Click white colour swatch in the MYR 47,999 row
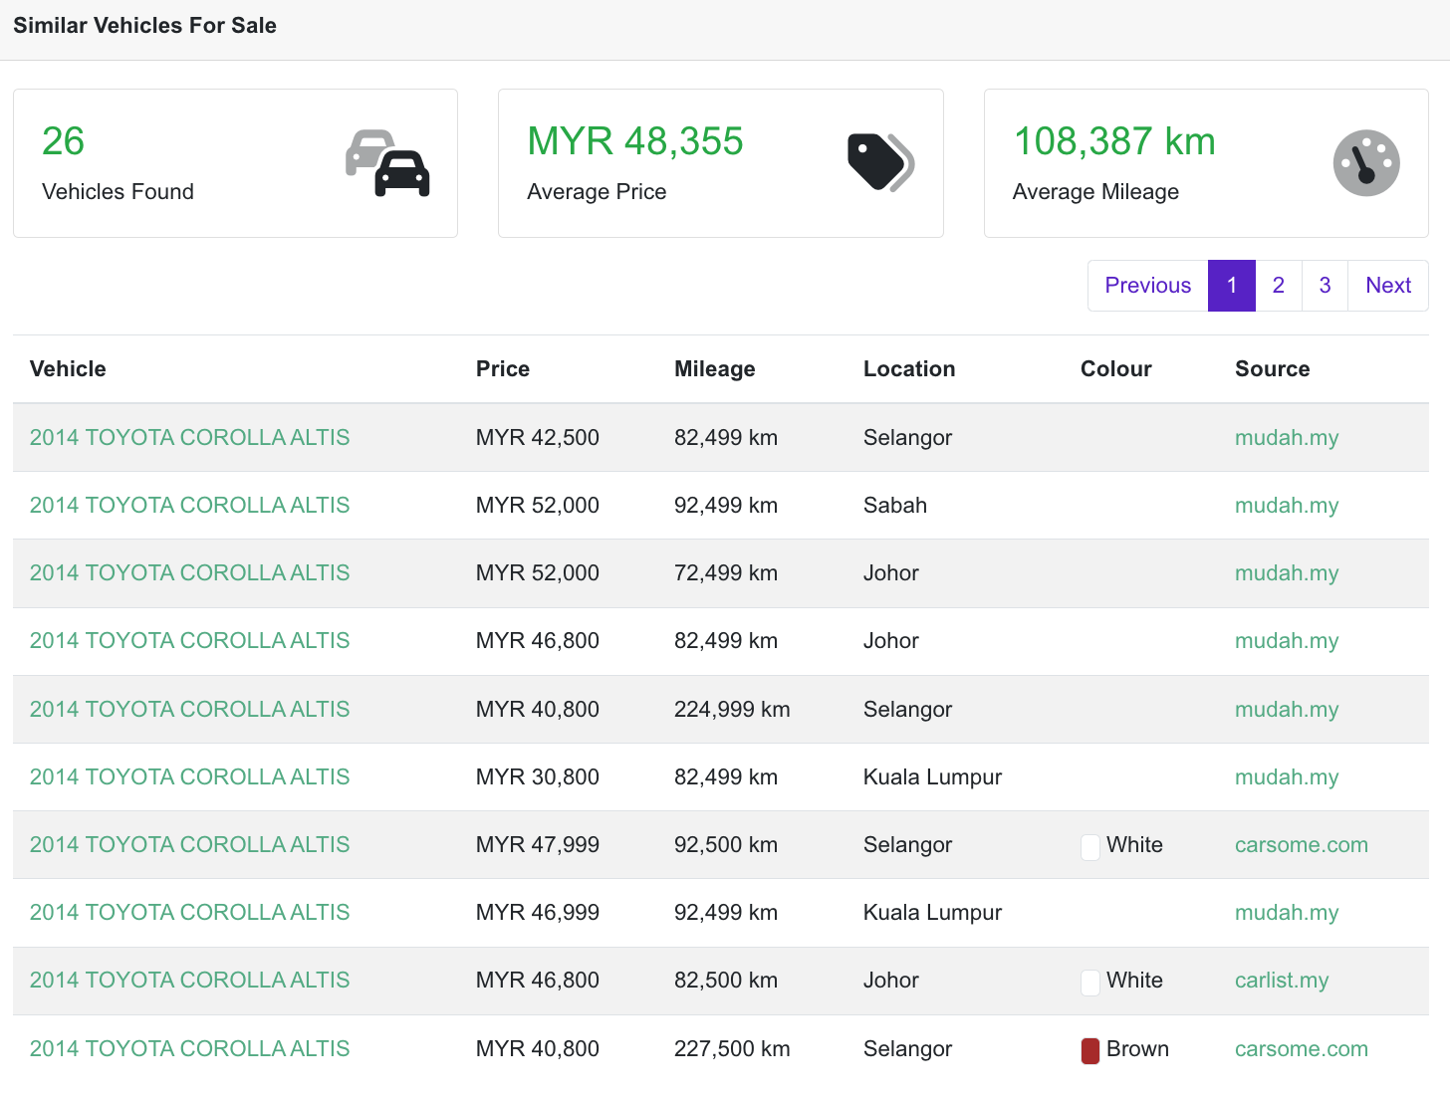 1090,847
